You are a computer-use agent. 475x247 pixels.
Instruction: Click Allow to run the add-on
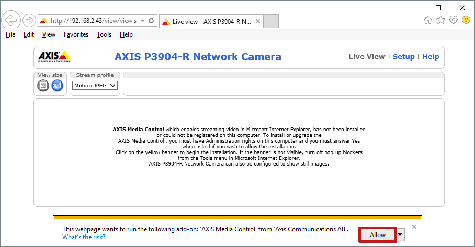[x=378, y=235]
